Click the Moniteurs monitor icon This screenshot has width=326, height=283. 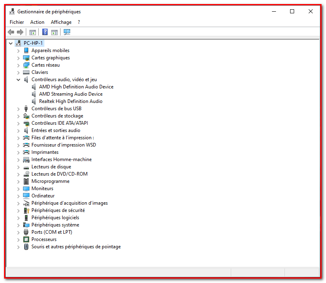coord(26,189)
